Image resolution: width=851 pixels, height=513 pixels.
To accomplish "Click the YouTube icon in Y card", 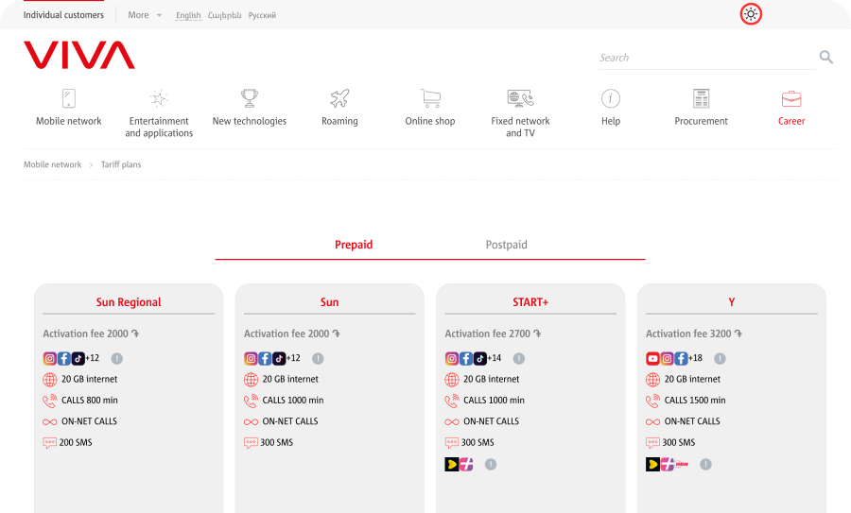I will [652, 358].
